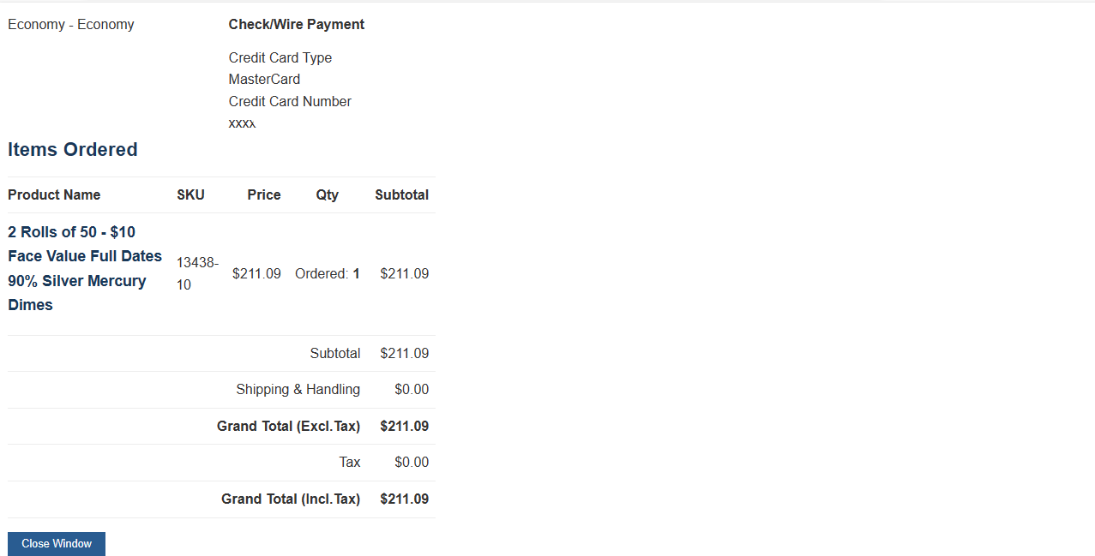Select the Credit Card Type label
This screenshot has height=556, width=1095.
click(280, 57)
